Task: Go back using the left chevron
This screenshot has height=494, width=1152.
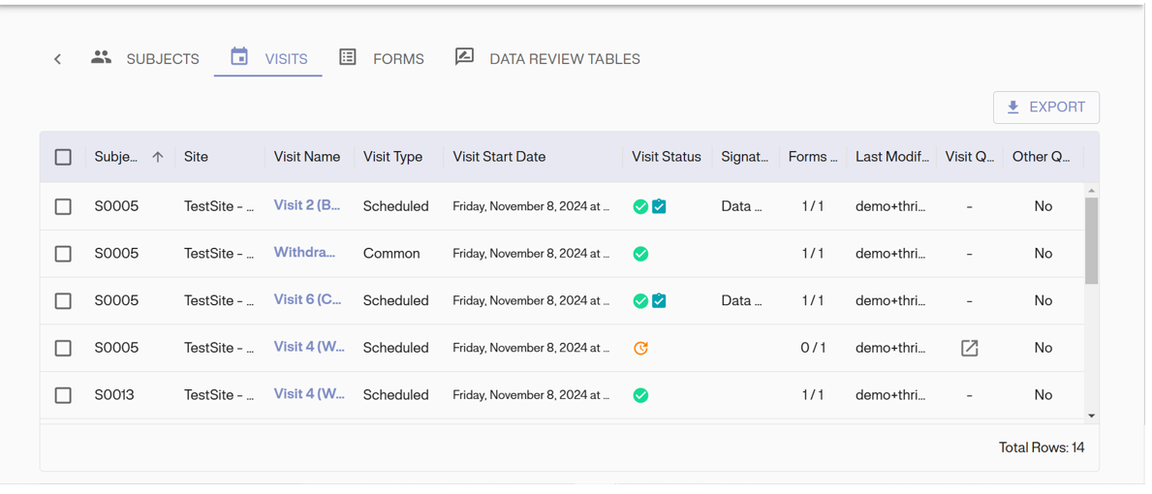Action: (58, 59)
